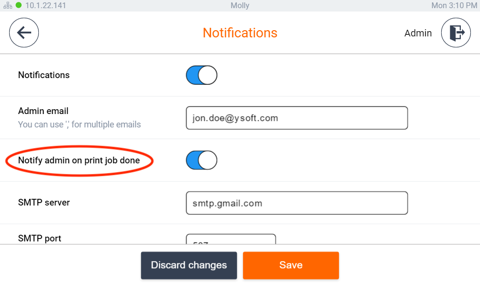Select smtp.gmail.com in server field
Image resolution: width=480 pixels, height=286 pixels.
228,203
